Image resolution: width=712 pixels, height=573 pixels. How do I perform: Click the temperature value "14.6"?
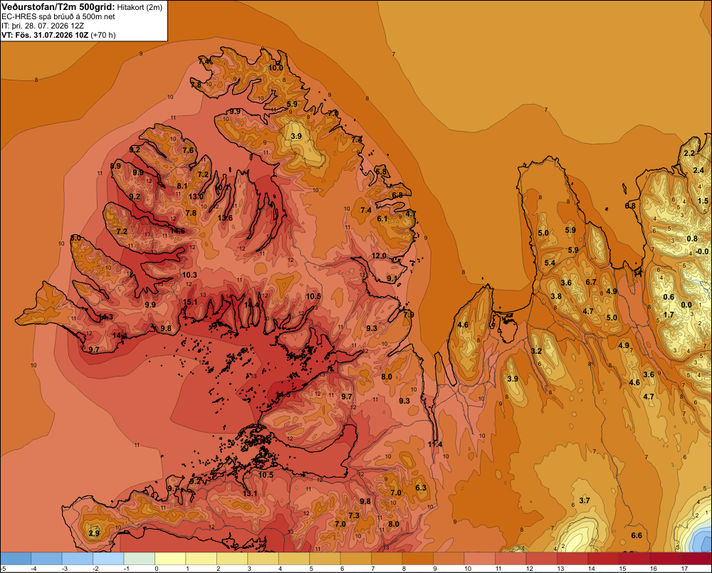[x=177, y=231]
